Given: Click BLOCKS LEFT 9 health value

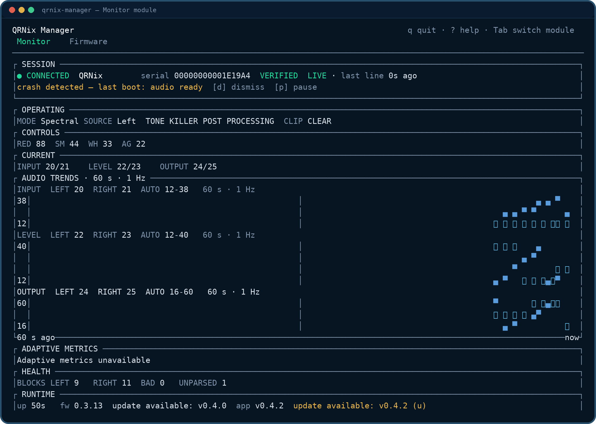Looking at the screenshot, I should tap(48, 383).
